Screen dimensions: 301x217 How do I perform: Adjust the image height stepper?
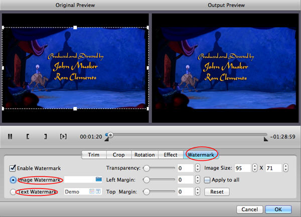286,168
